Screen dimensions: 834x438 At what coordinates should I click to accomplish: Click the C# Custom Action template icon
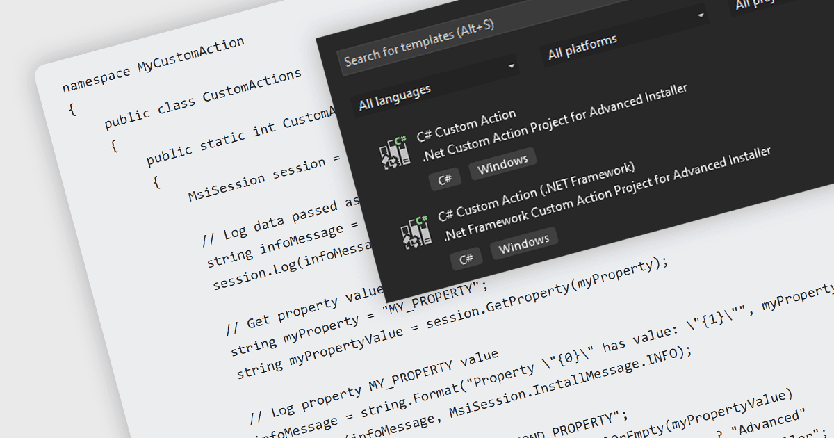click(395, 154)
